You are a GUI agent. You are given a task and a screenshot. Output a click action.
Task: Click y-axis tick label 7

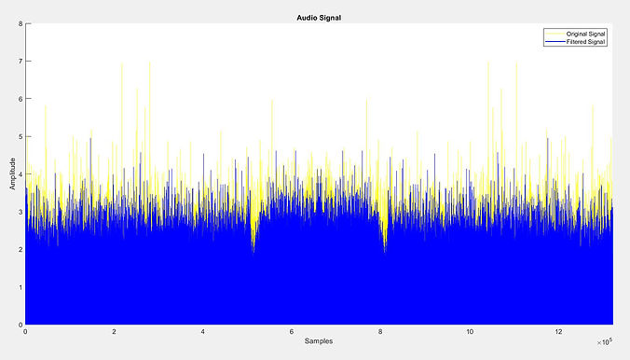click(21, 62)
